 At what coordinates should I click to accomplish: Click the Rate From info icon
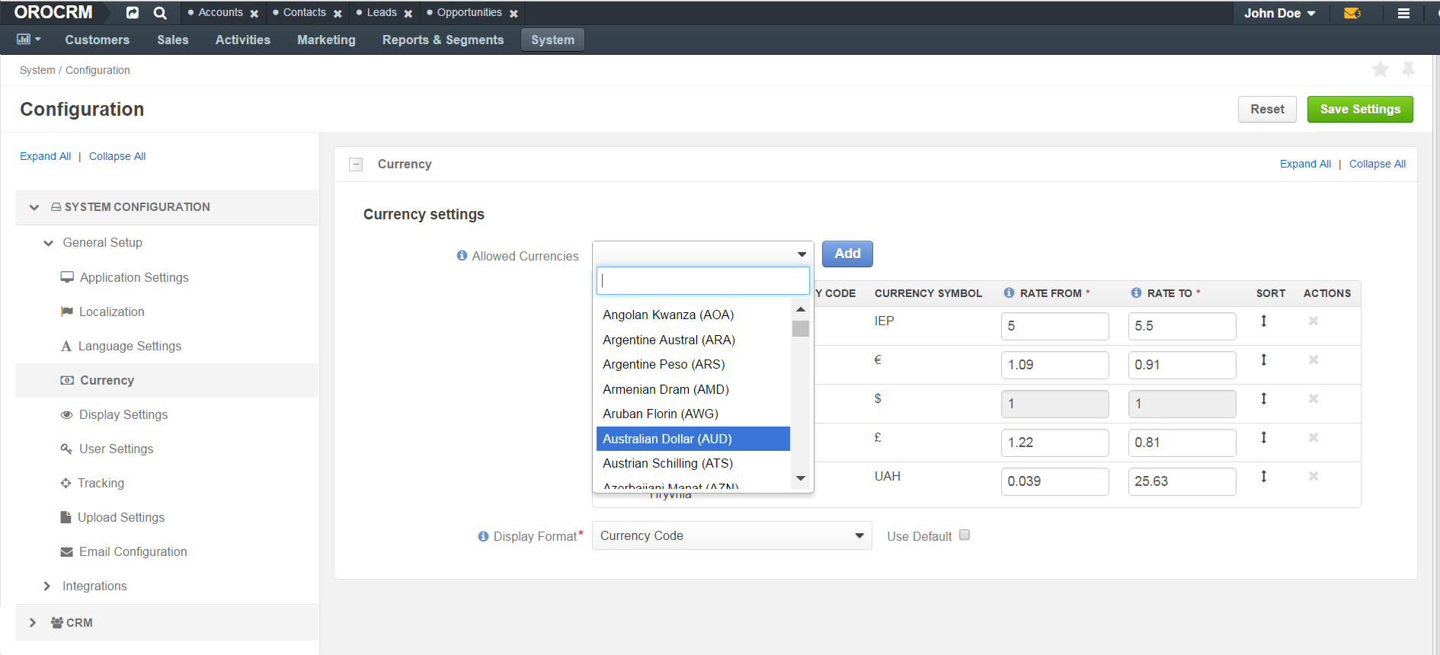click(1009, 293)
